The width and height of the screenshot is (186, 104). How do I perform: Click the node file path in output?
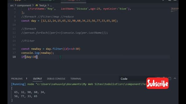(x=91, y=84)
